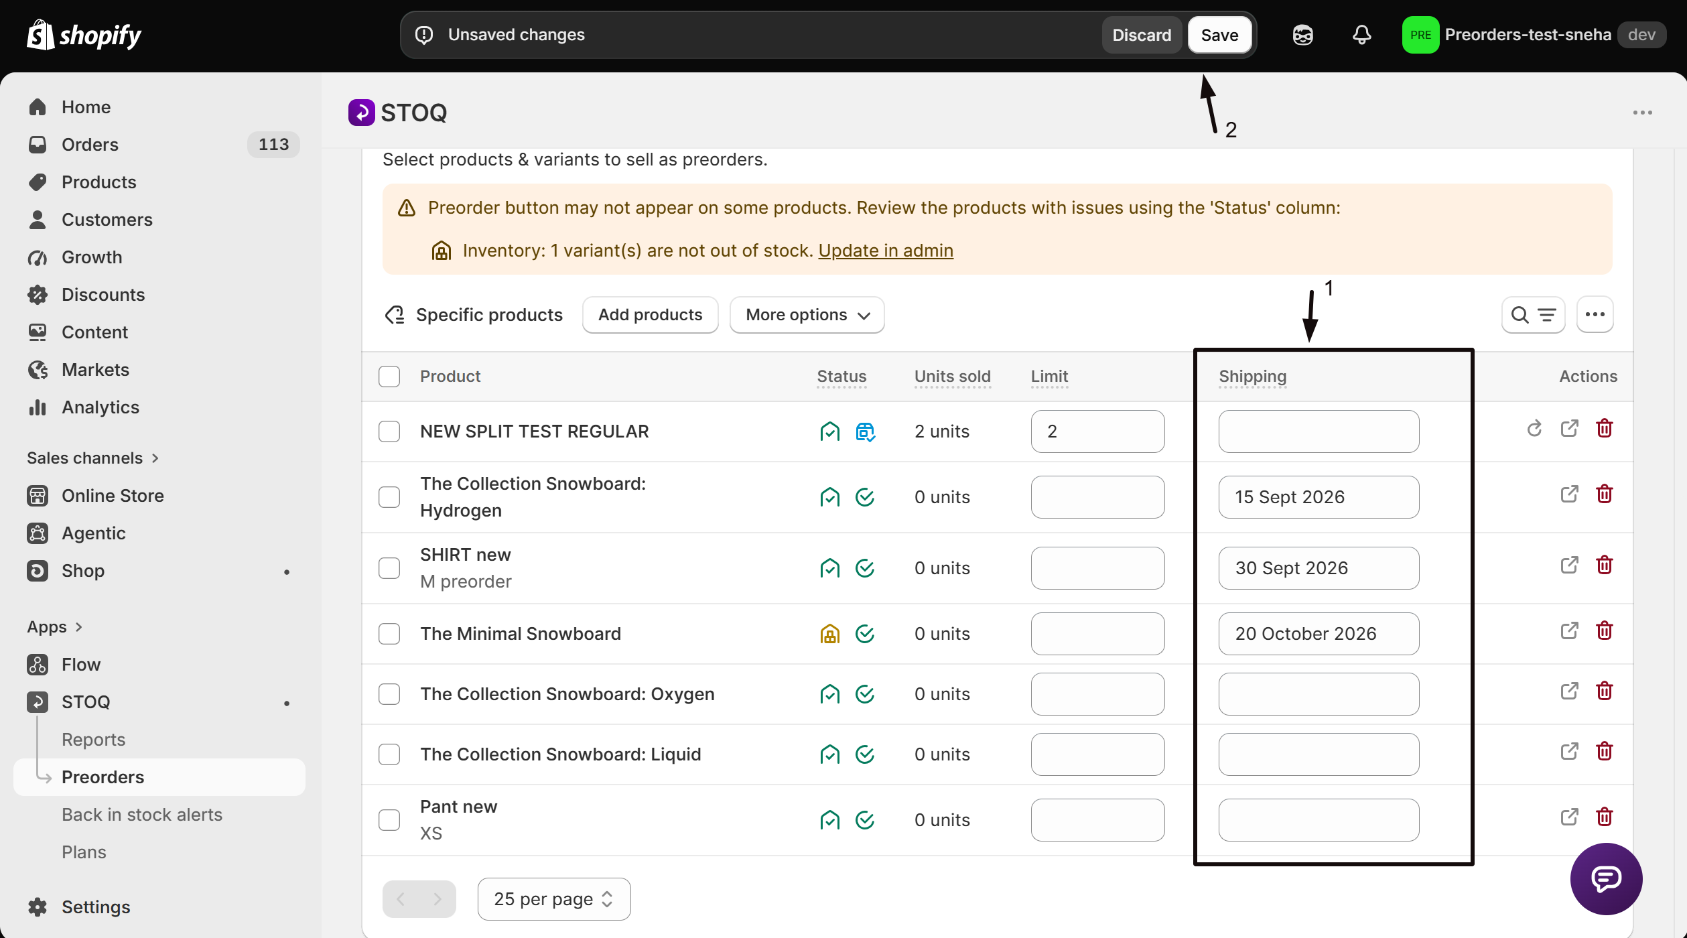Go to next page arrow

click(x=437, y=899)
